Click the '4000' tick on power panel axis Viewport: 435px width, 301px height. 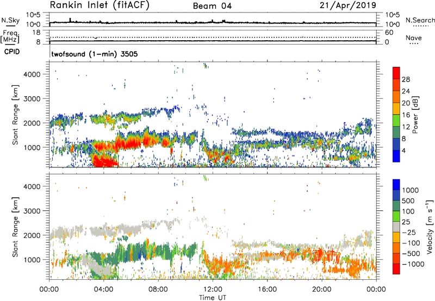click(32, 74)
